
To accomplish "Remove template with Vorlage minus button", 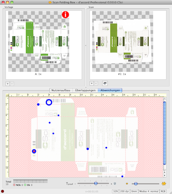I will point(12,84).
